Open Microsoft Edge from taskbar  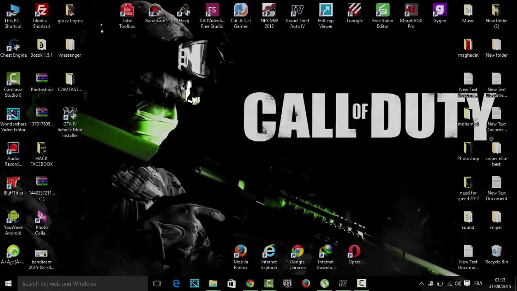[x=176, y=283]
